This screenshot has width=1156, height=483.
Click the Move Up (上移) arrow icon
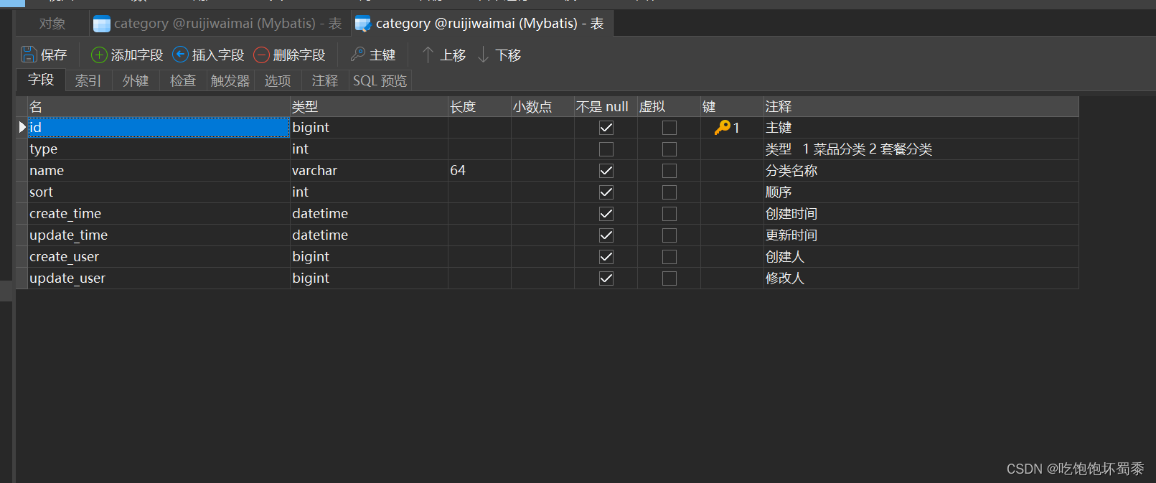tap(428, 55)
